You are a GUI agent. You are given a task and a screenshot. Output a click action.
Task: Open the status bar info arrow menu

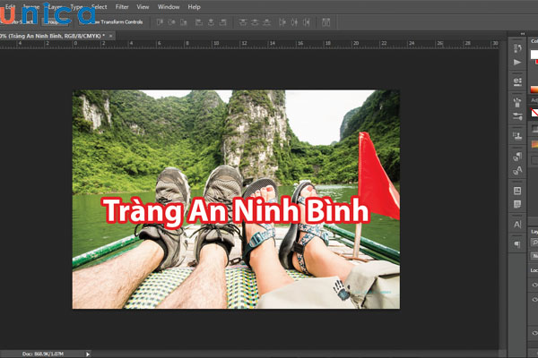coord(88,354)
